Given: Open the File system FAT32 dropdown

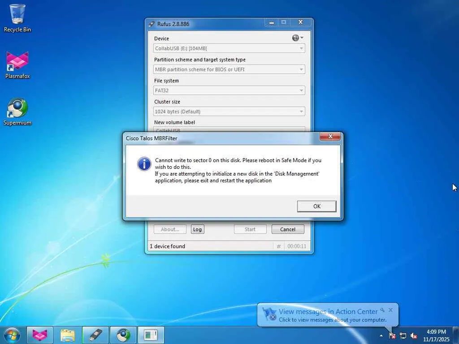Looking at the screenshot, I should click(229, 90).
